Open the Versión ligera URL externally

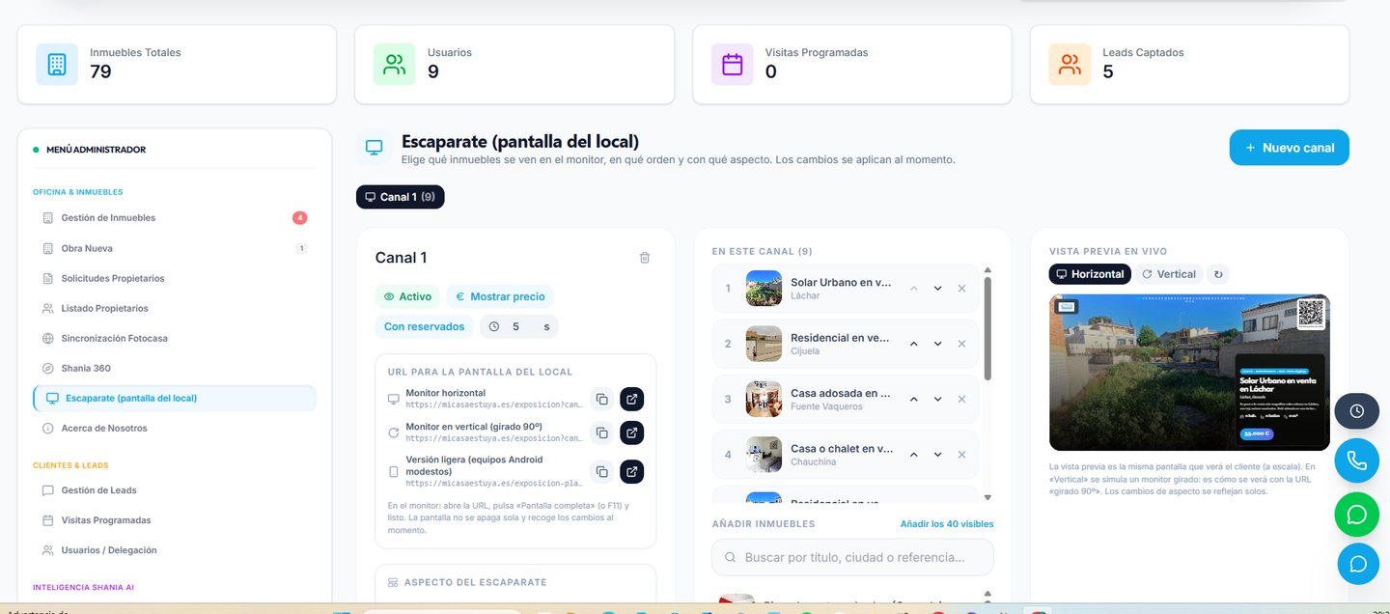pos(631,471)
